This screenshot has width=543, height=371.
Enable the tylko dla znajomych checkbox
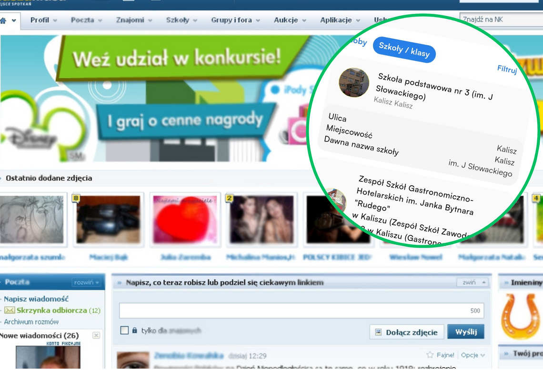125,330
